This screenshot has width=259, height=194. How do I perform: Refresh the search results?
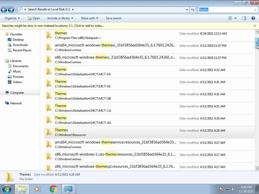pyautogui.click(x=192, y=10)
